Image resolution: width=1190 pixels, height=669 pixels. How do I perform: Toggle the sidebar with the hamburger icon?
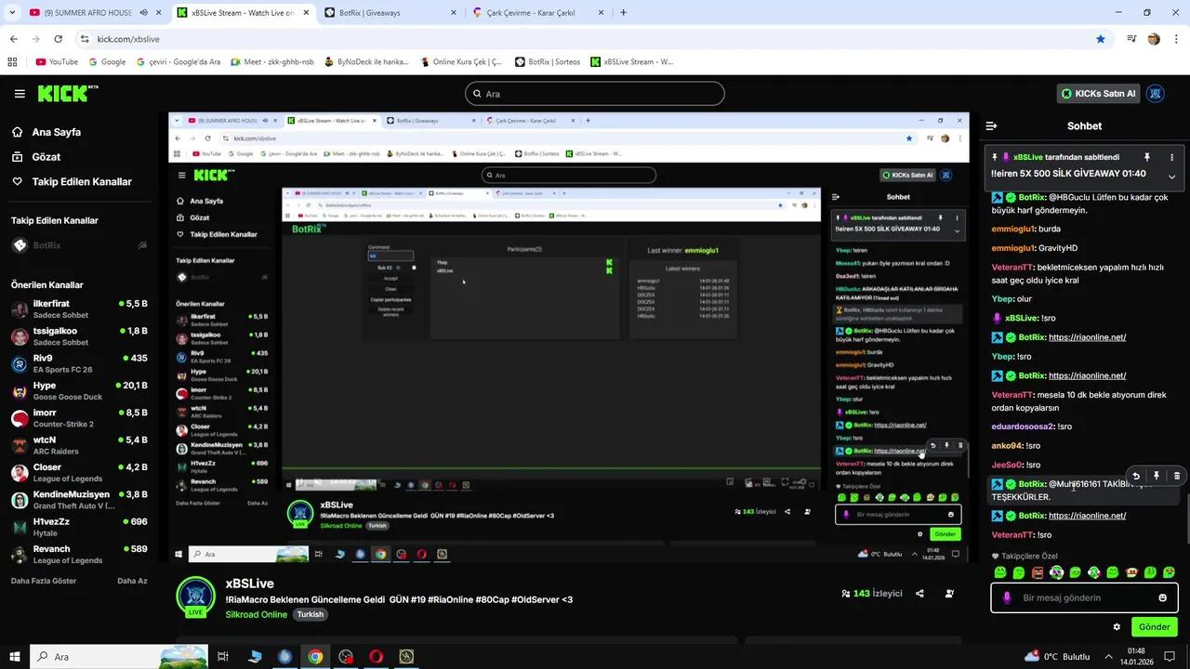point(20,93)
